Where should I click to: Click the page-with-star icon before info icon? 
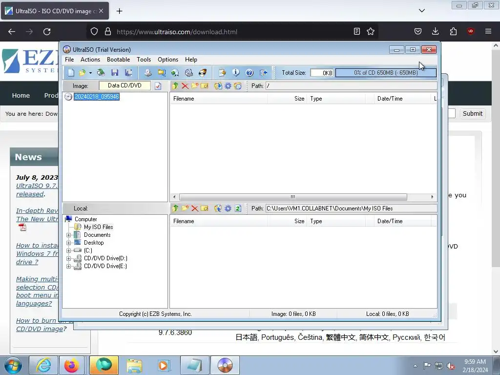222,73
